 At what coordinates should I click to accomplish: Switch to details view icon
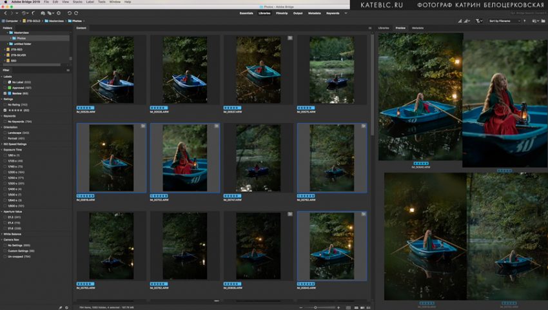(362, 307)
